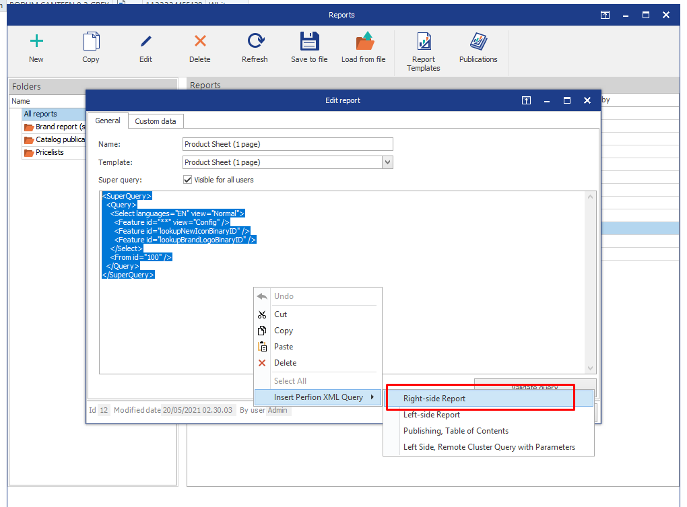This screenshot has height=507, width=687.
Task: Click Insert Perfion XML Query menu item
Action: tap(318, 397)
